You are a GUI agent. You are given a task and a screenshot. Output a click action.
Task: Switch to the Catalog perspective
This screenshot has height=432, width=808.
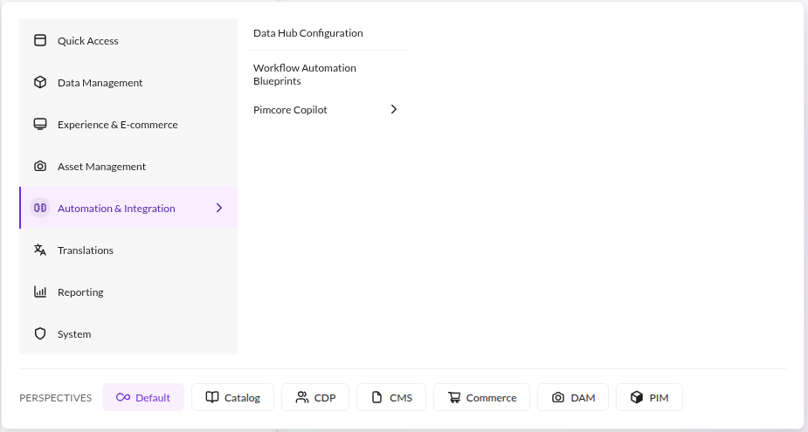point(233,397)
